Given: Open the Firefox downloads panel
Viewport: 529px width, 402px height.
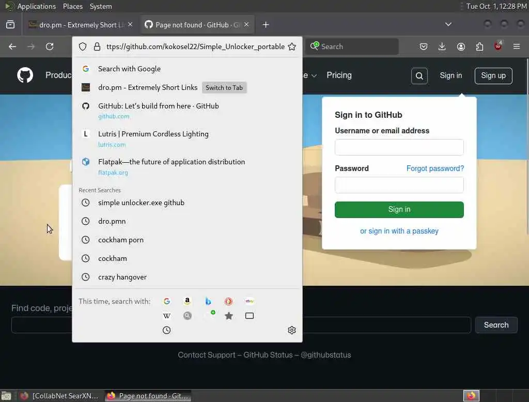Looking at the screenshot, I should (442, 47).
